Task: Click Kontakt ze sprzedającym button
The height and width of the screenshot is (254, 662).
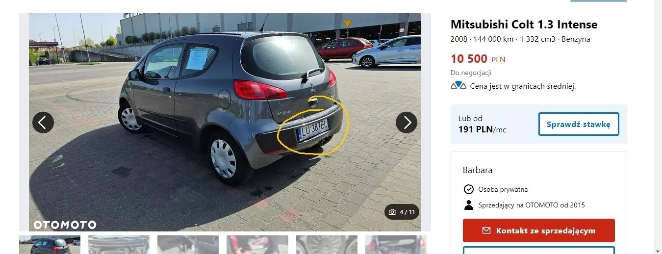Action: [x=538, y=230]
